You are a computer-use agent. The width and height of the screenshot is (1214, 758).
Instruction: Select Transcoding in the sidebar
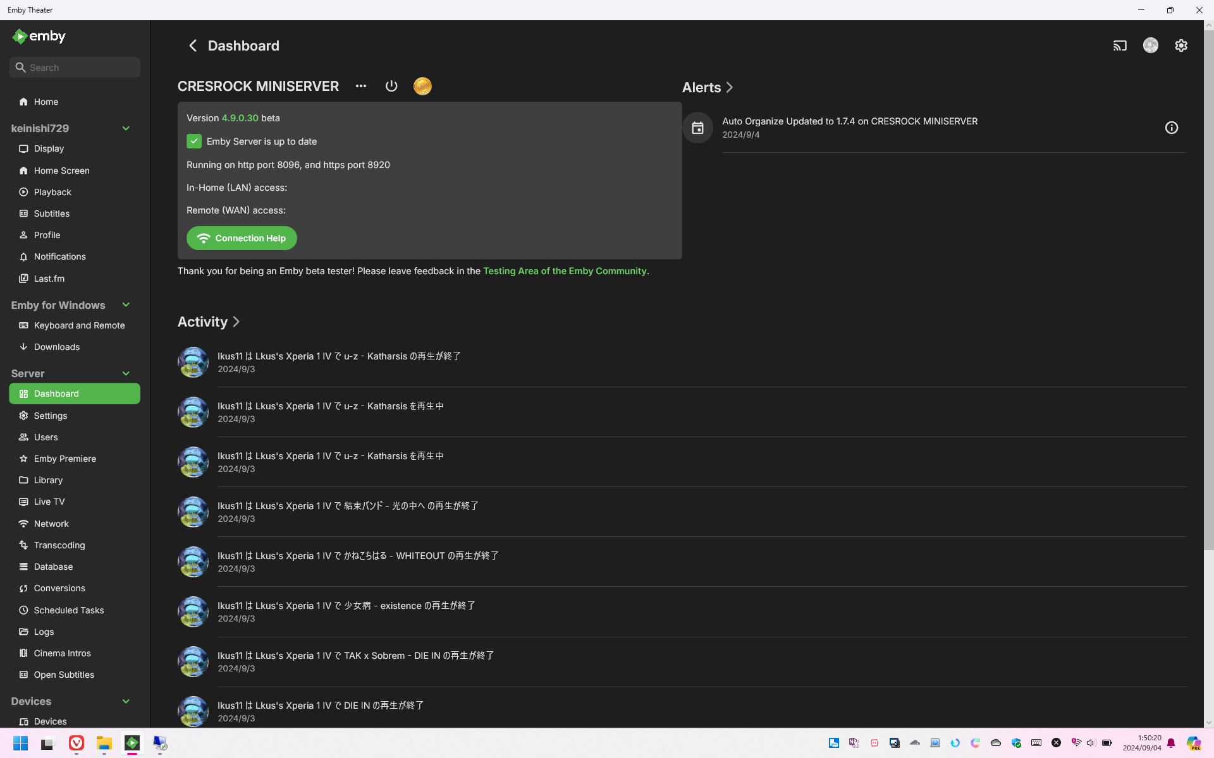coord(59,545)
